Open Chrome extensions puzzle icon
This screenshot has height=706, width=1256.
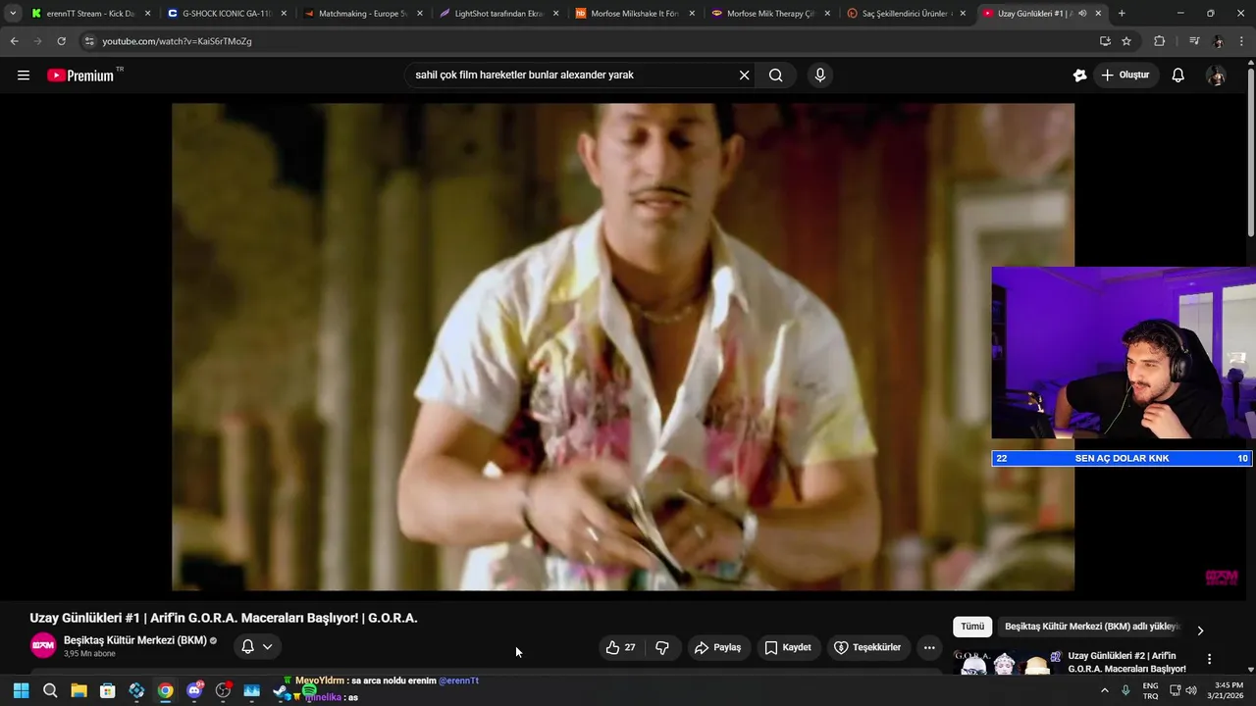1160,41
